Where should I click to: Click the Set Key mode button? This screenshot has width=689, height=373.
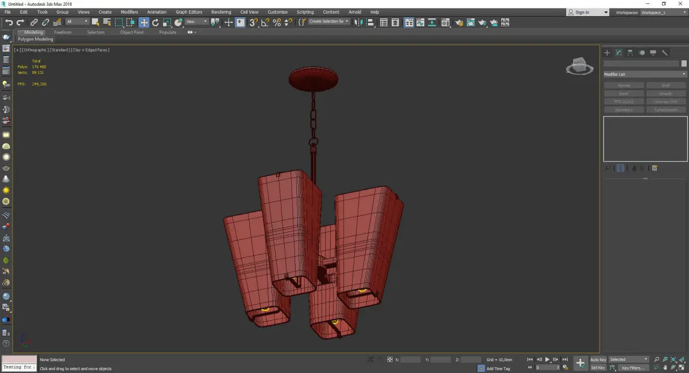(x=598, y=367)
